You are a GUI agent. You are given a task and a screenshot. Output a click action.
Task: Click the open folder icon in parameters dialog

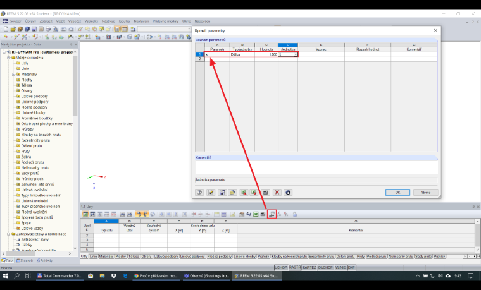pos(232,192)
